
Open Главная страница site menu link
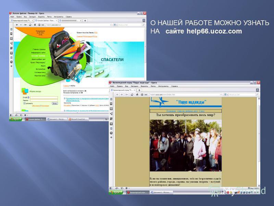(39, 49)
